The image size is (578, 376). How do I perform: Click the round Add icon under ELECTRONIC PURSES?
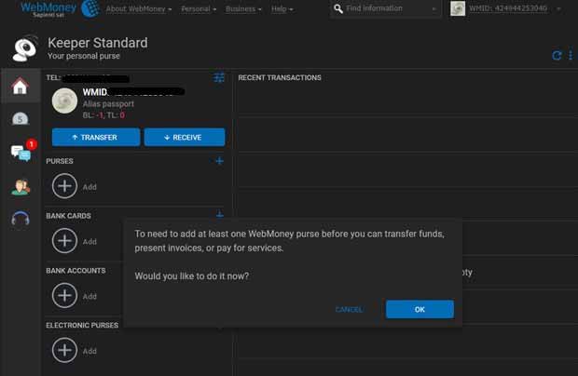tap(64, 350)
